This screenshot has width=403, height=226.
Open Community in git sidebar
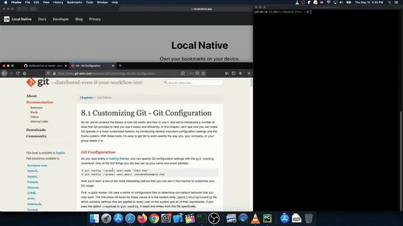(x=37, y=136)
